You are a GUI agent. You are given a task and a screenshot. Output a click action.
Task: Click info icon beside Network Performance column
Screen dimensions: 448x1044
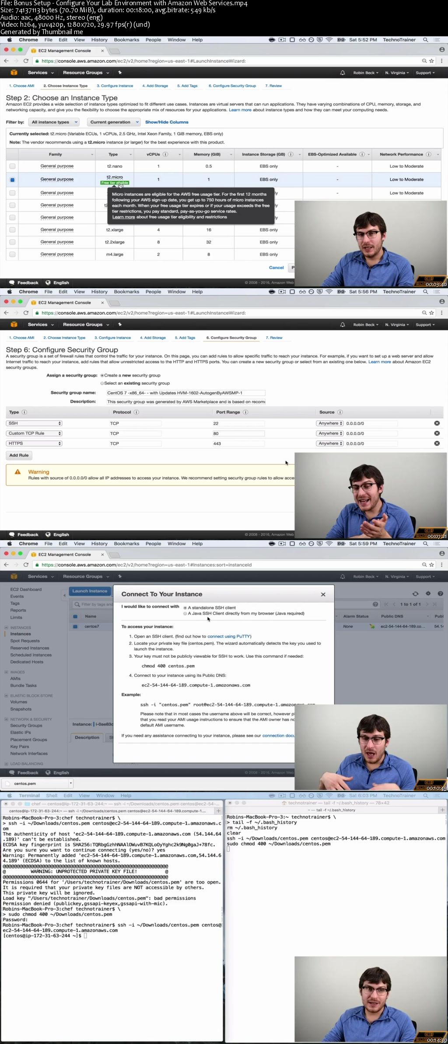click(428, 154)
